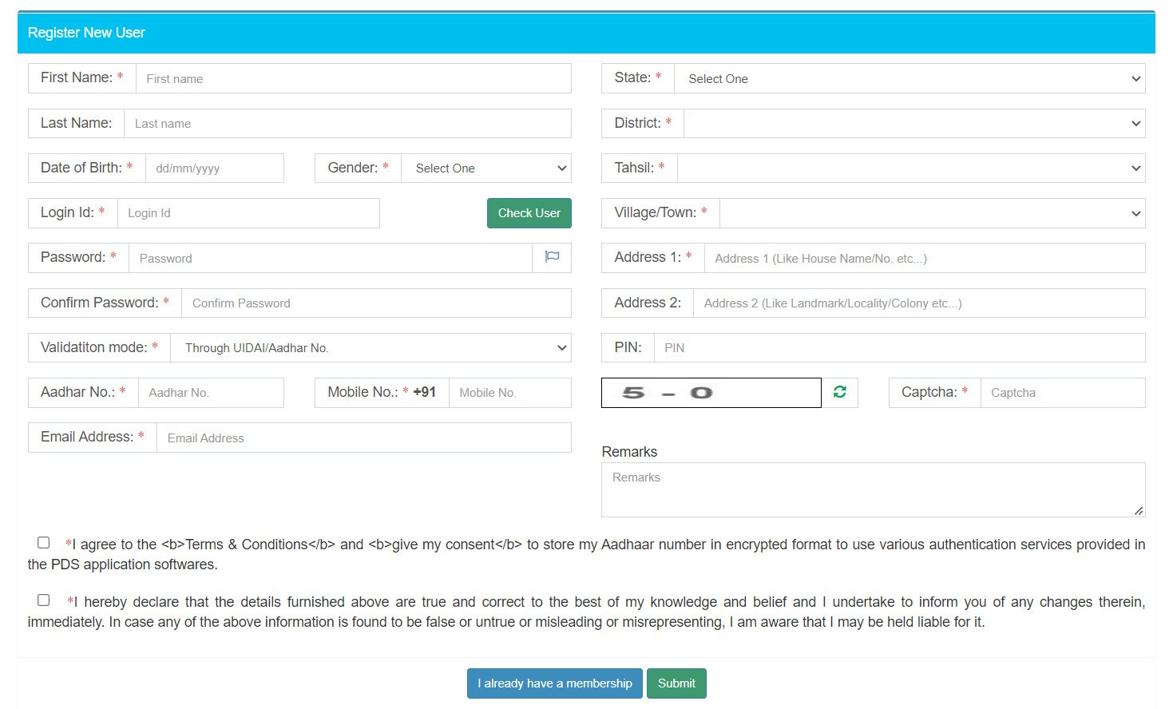Click the Date of Birth field

[x=215, y=168]
